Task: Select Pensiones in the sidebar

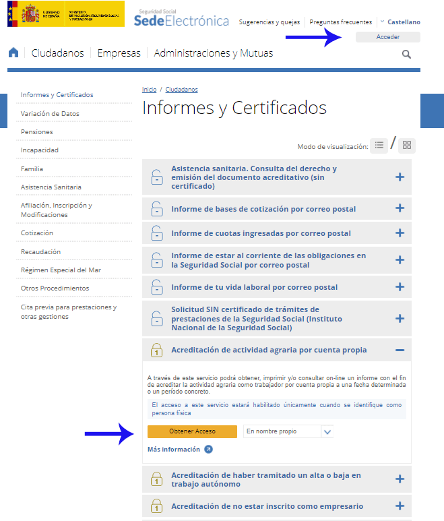Action: [x=37, y=132]
